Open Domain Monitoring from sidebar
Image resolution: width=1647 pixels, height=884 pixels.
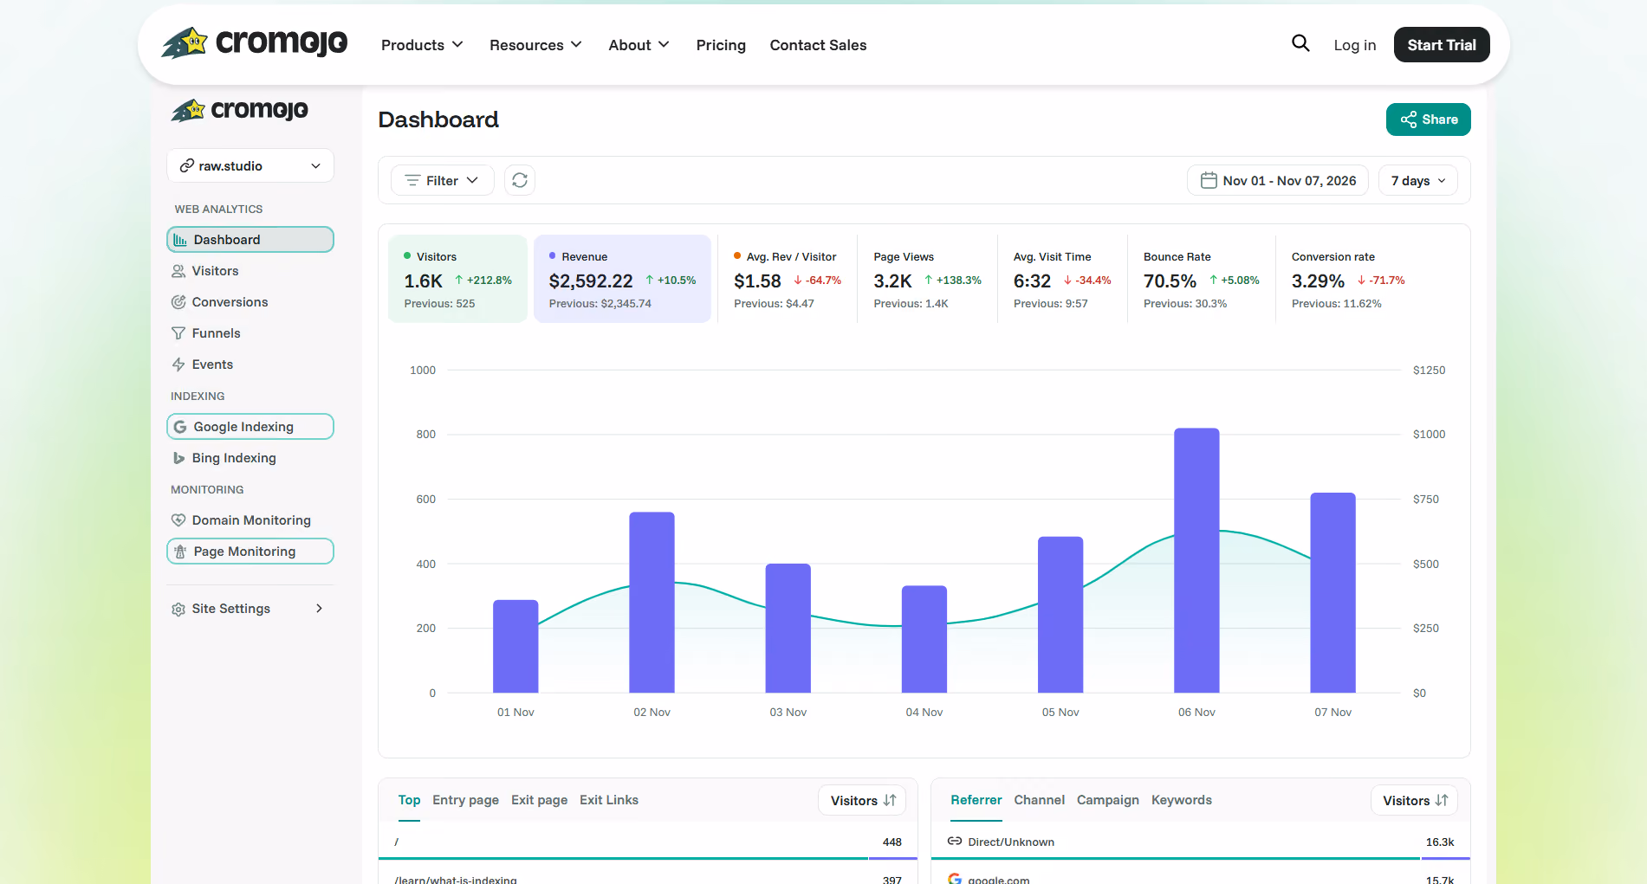(250, 520)
